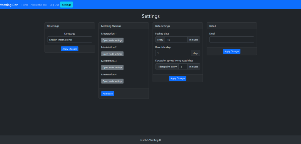Open Node settings for Meetstation 1
The image size is (301, 144).
112,40
